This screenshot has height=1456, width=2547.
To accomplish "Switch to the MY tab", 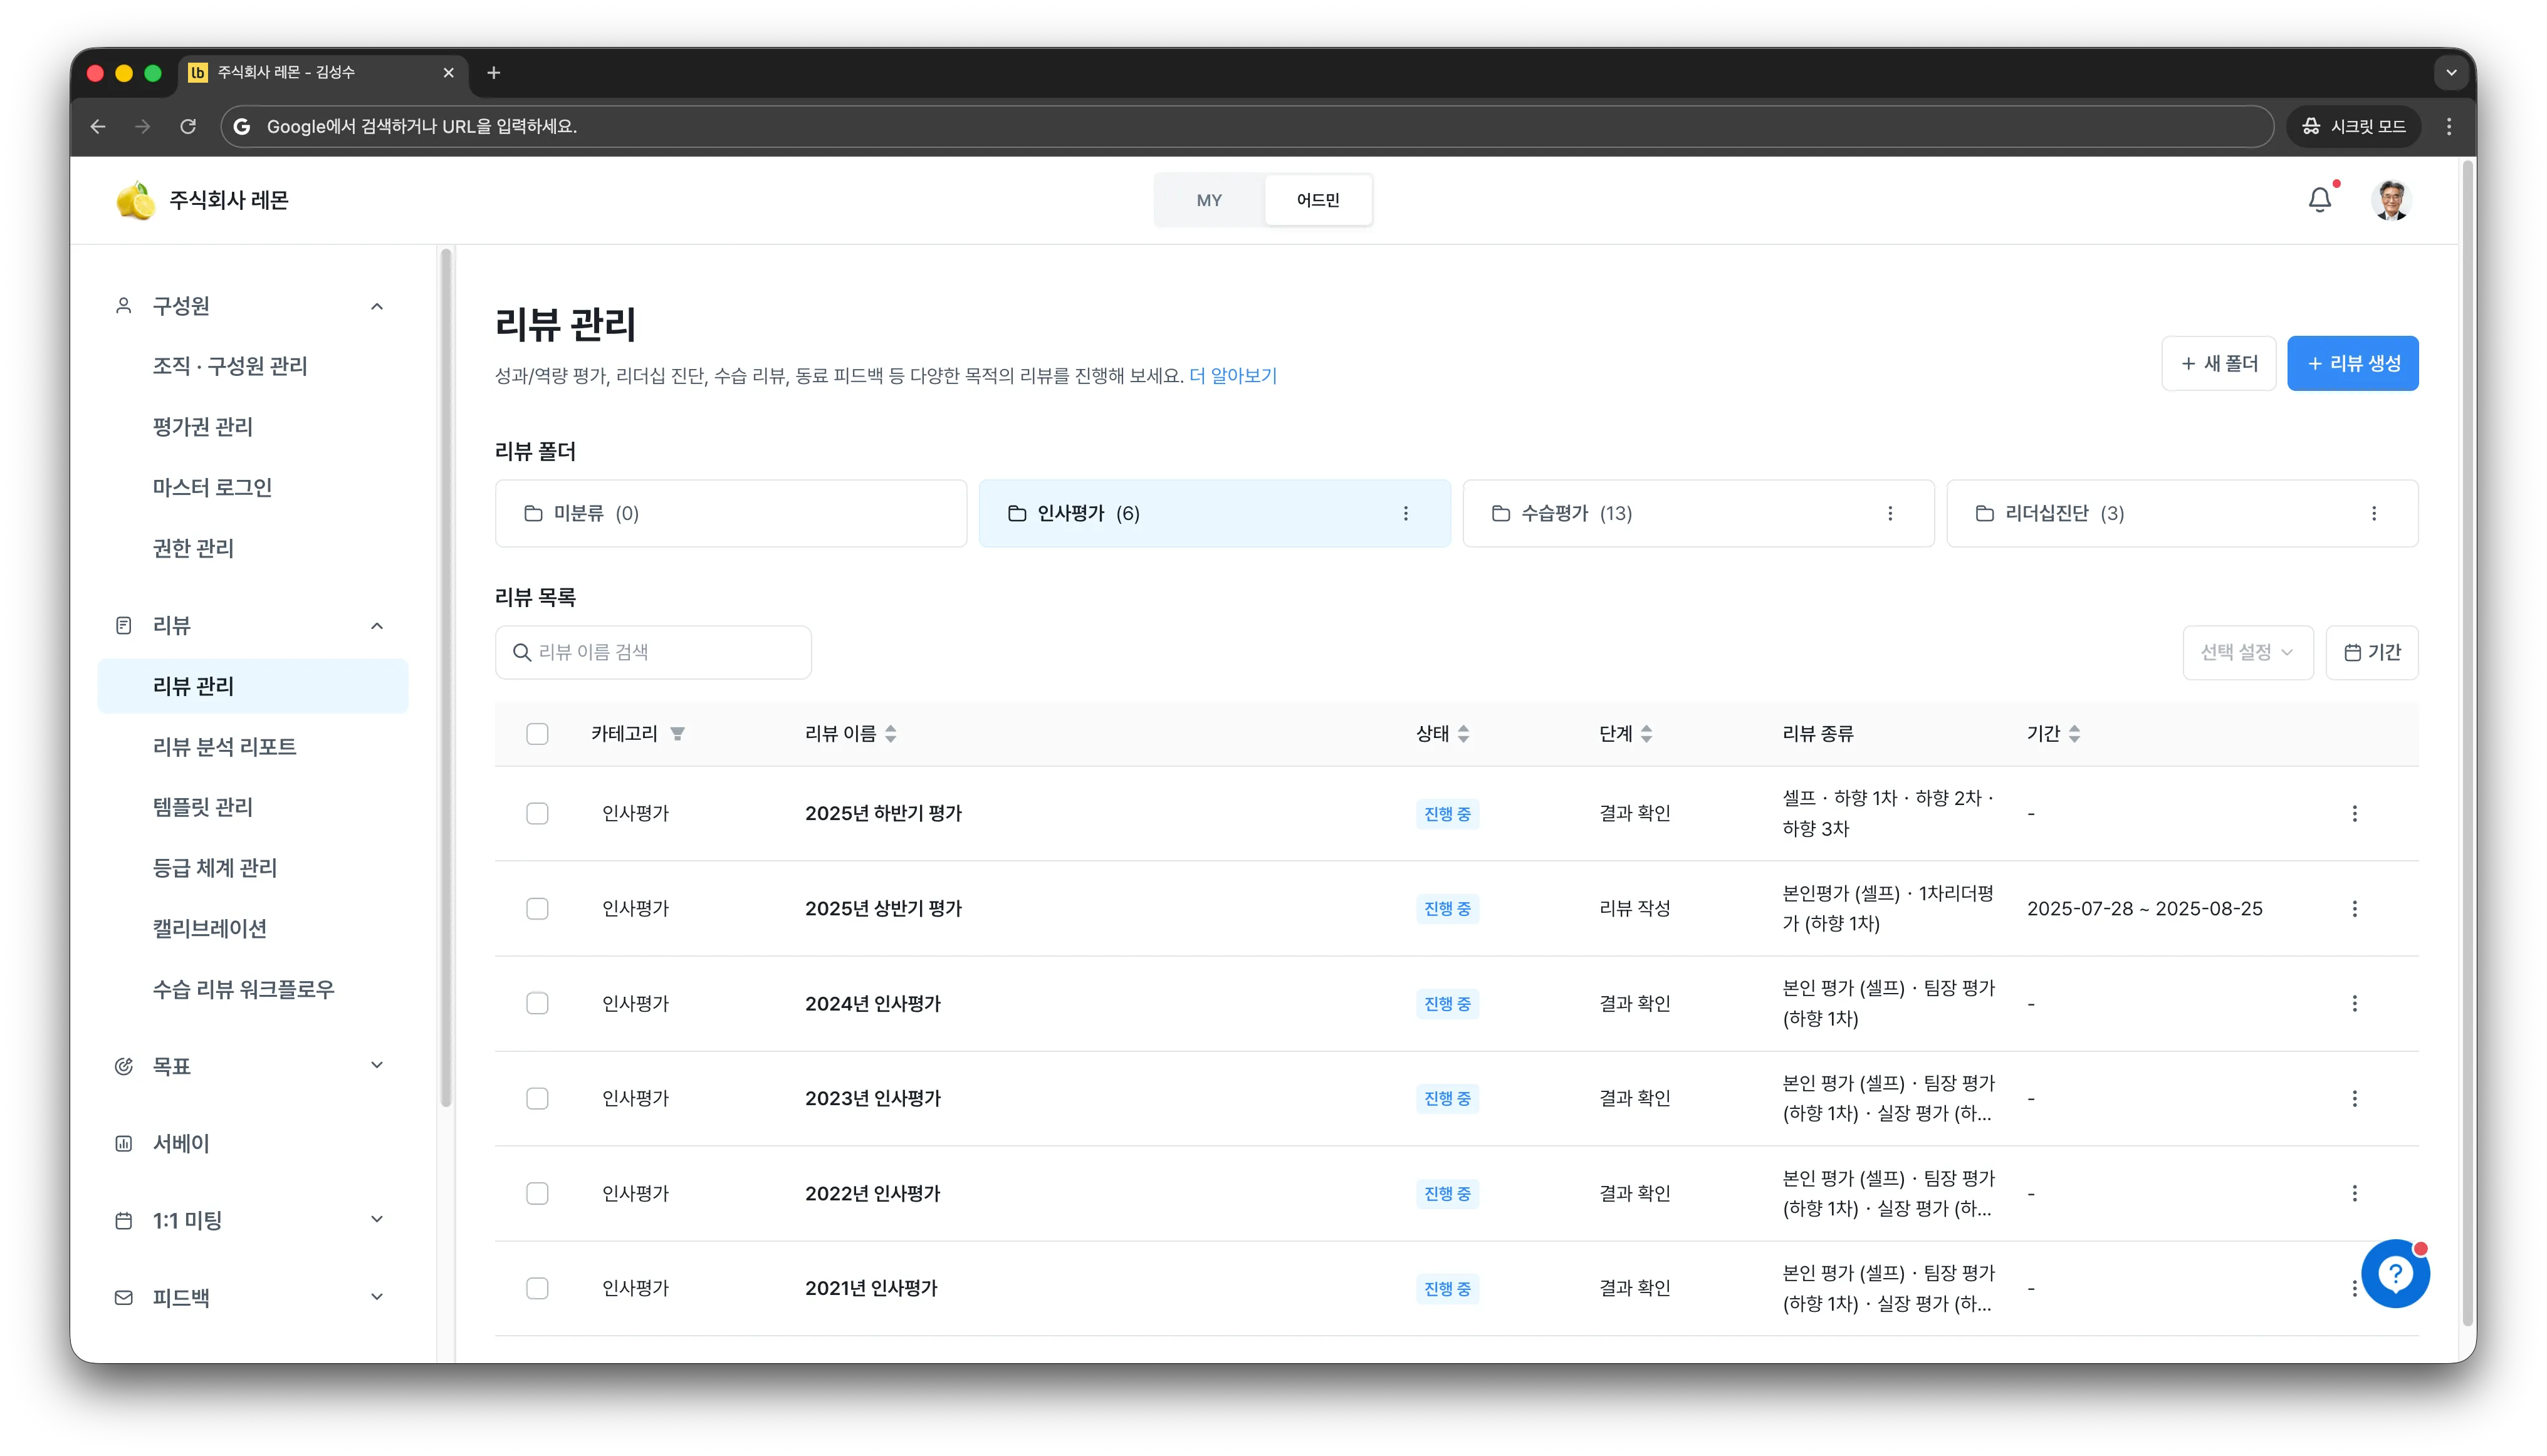I will tap(1208, 200).
